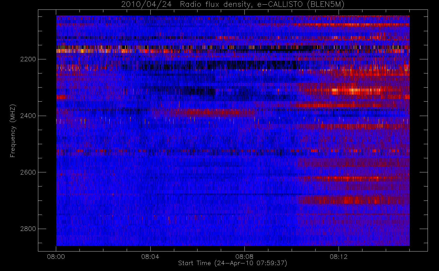Click the 08:00 time tick label

coord(56,257)
